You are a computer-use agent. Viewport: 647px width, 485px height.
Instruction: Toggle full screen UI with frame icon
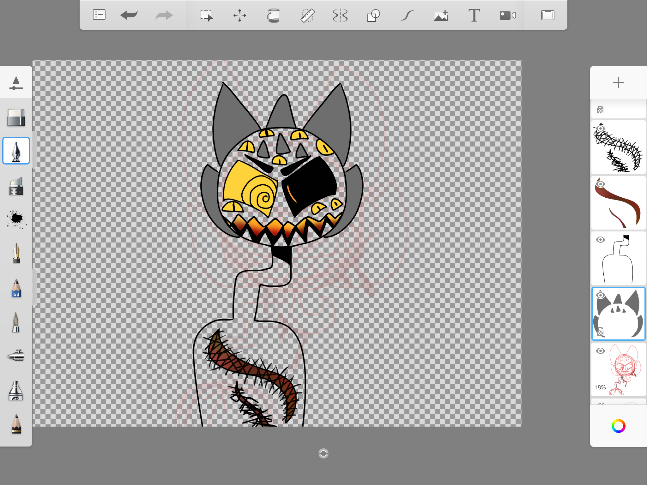coord(547,15)
